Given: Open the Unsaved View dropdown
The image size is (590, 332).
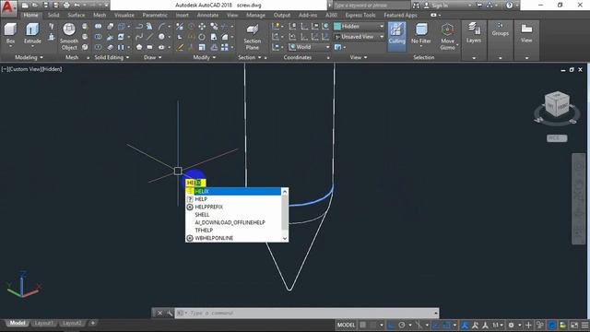Looking at the screenshot, I should click(359, 37).
